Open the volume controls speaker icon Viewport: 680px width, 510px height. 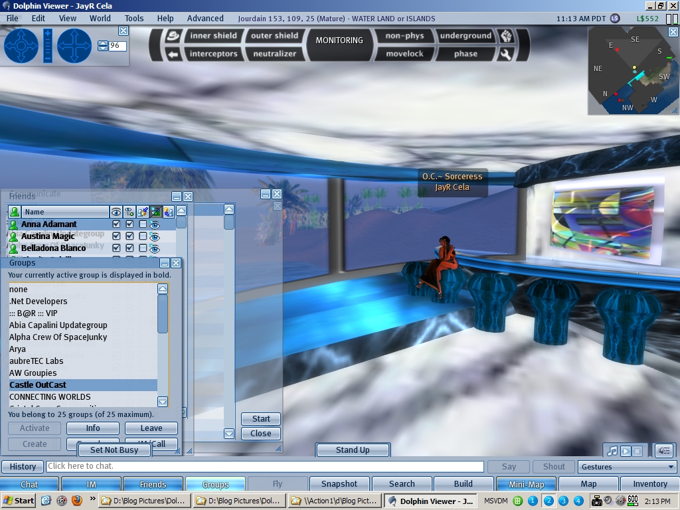[664, 451]
